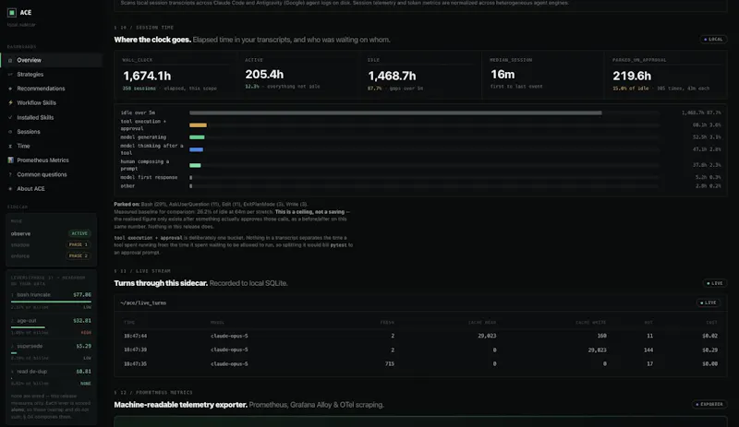Click the bash truncate lever bar
The image size is (739, 427).
coord(51,302)
